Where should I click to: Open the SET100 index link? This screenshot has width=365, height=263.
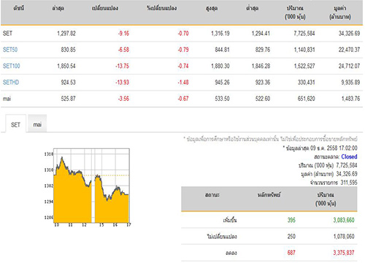click(12, 66)
